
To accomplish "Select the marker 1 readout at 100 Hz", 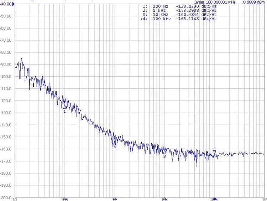I will tap(180, 6).
